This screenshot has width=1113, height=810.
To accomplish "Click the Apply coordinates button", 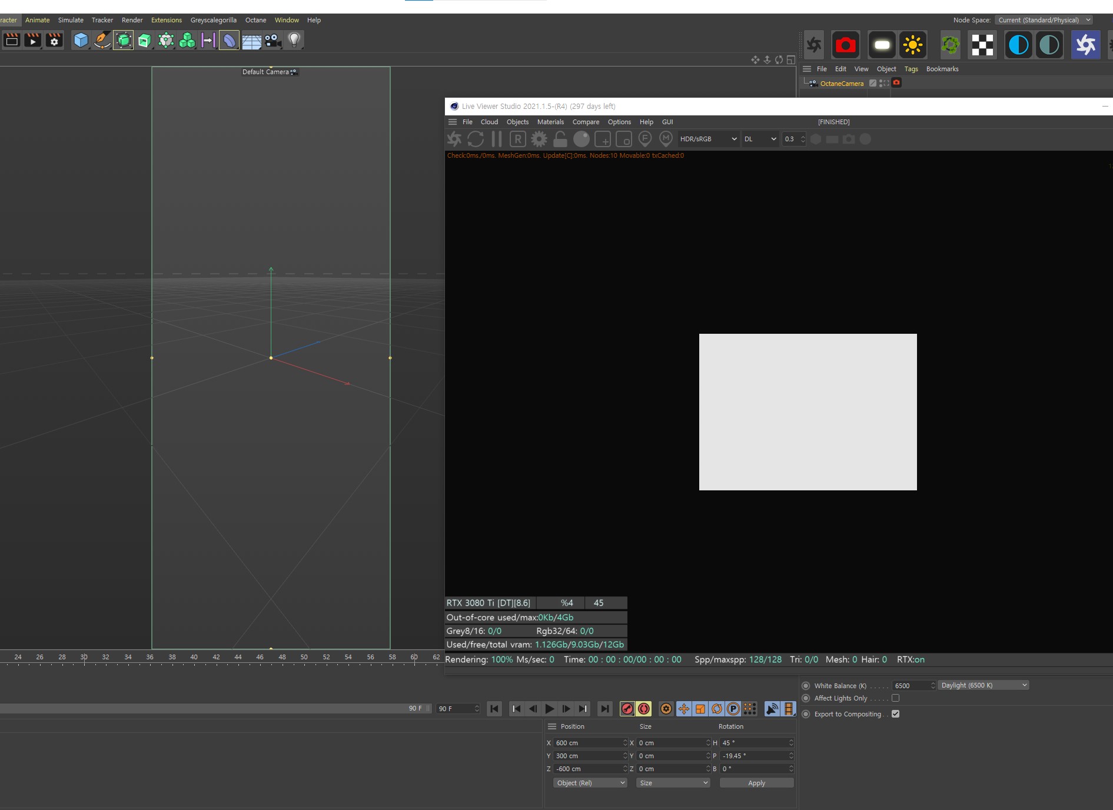I will pyautogui.click(x=756, y=783).
